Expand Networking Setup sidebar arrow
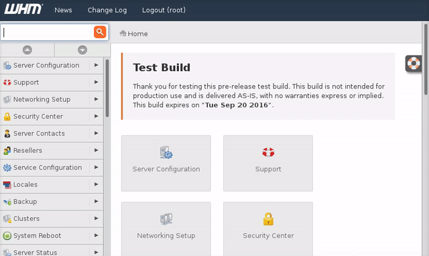Image resolution: width=429 pixels, height=256 pixels. (96, 99)
